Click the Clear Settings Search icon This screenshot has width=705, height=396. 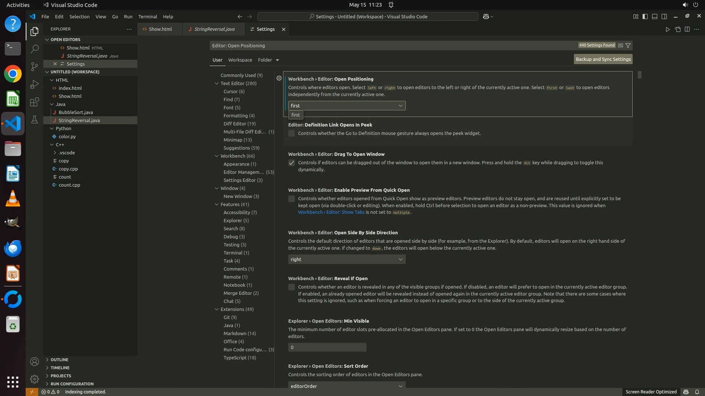point(620,45)
